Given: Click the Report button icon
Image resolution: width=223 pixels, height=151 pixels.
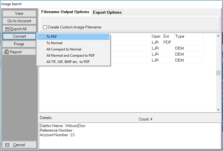Looking at the screenshot, I should tap(6, 52).
